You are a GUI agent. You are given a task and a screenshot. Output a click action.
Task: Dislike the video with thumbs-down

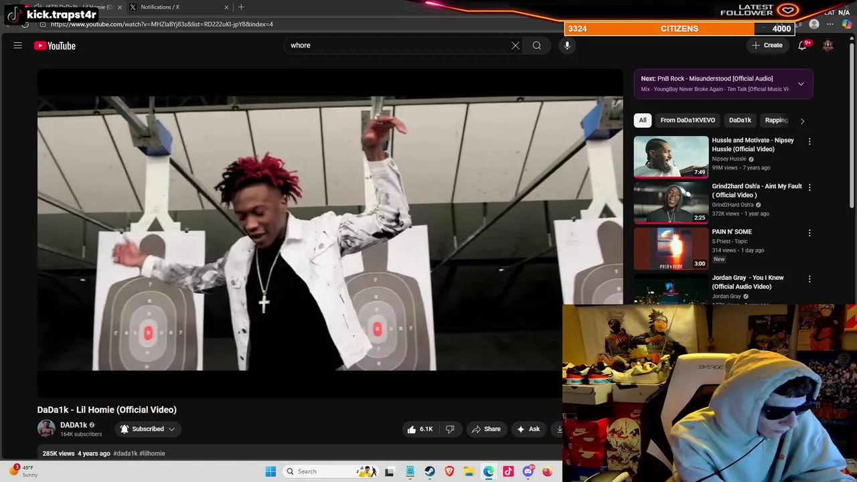[x=450, y=429]
